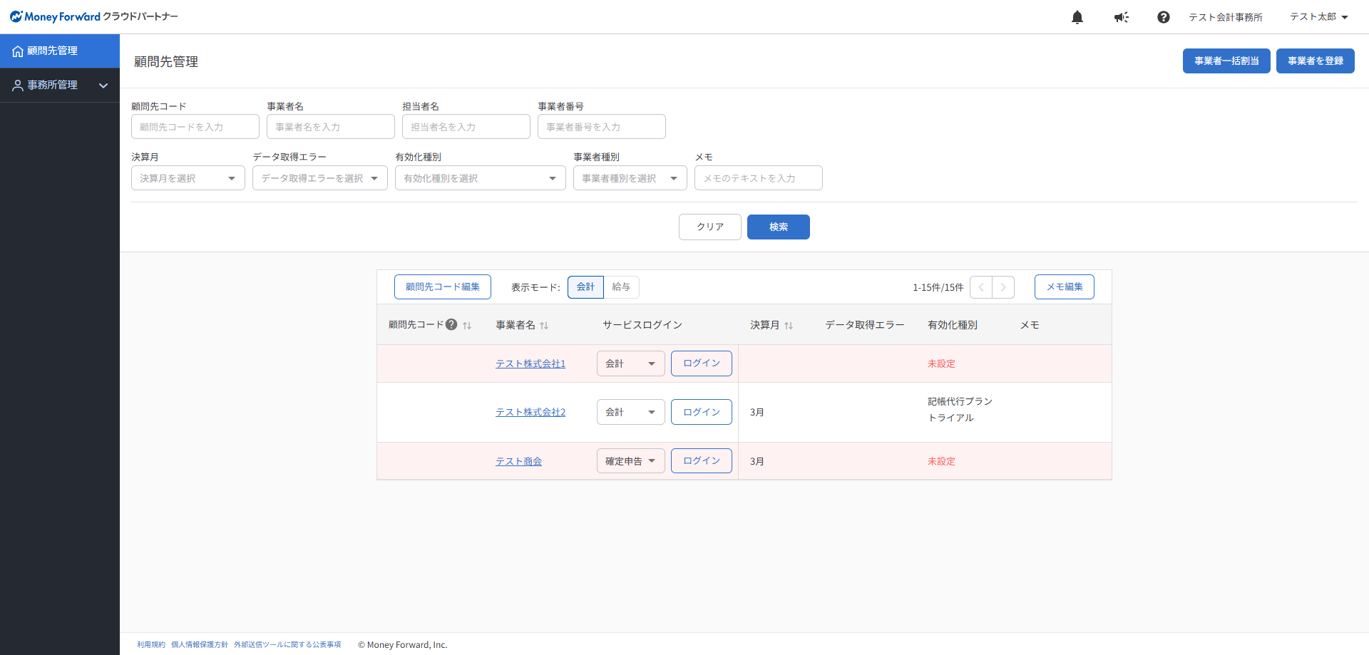The height and width of the screenshot is (655, 1369).
Task: Open service dropdown for テスト株式会社2
Action: click(631, 412)
